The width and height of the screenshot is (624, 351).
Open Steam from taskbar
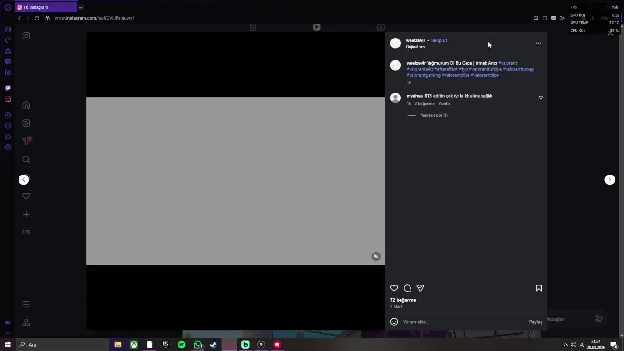coord(214,345)
